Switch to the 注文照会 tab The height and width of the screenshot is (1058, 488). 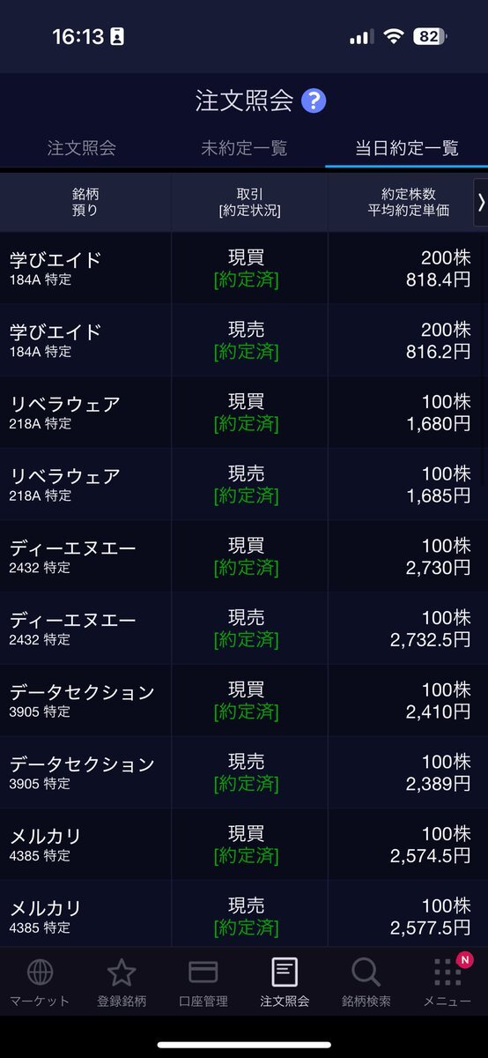(x=81, y=148)
